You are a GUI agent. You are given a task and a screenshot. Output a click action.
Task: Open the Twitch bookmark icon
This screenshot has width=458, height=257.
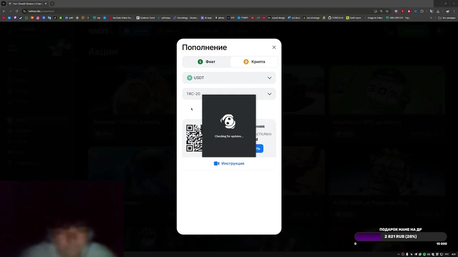click(x=15, y=18)
